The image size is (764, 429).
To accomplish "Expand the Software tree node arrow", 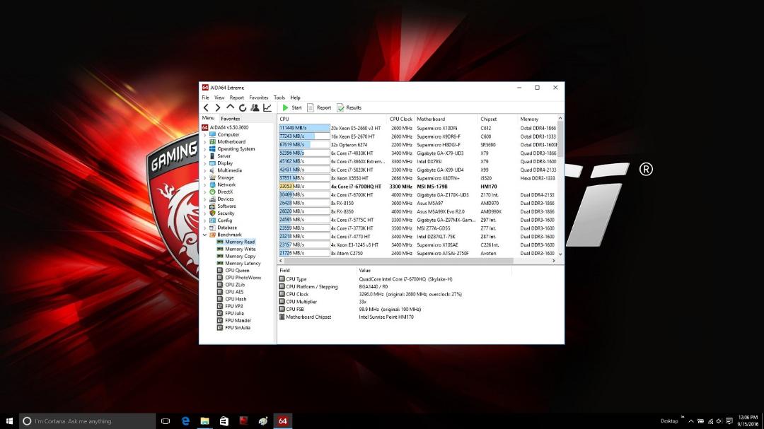I will 204,206.
